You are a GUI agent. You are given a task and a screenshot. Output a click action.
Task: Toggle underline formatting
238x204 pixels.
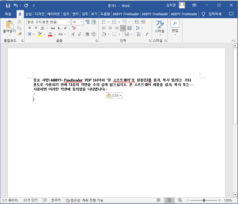(42, 28)
